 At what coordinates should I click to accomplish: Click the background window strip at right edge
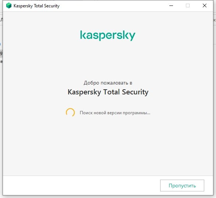click(x=215, y=20)
